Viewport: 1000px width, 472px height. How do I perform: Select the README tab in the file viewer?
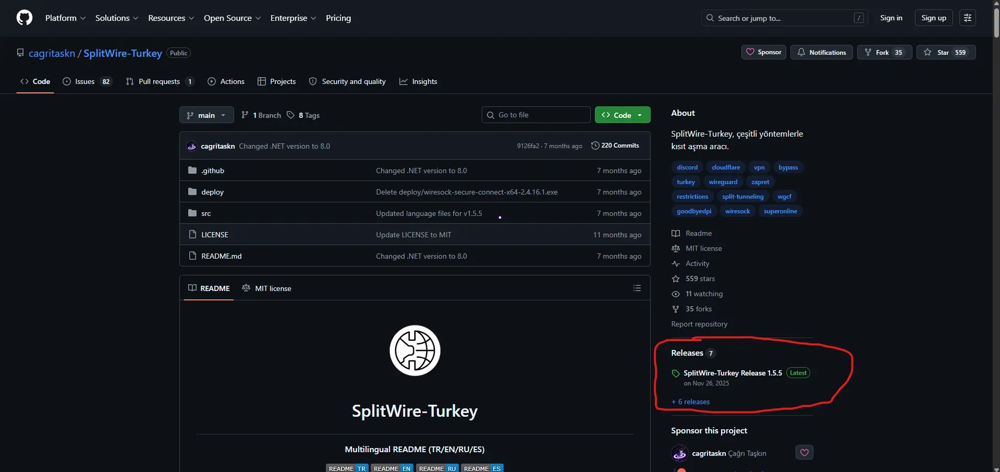click(209, 288)
